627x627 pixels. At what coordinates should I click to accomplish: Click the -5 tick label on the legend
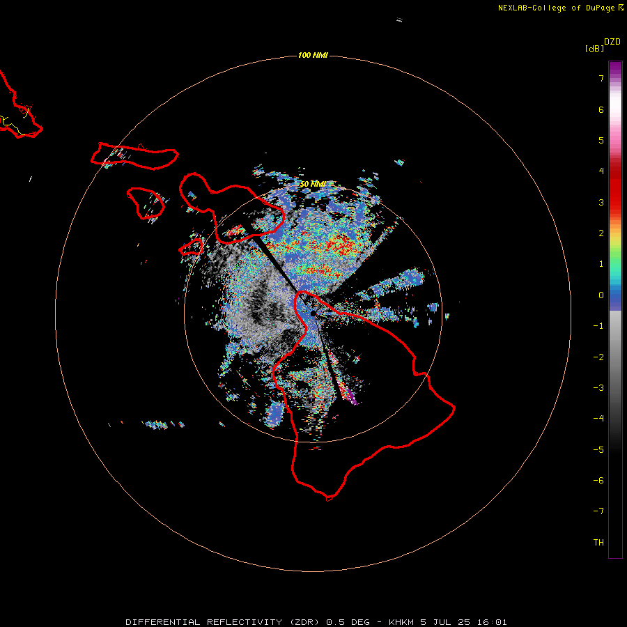click(598, 450)
